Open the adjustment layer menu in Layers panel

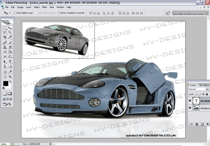tap(208, 125)
